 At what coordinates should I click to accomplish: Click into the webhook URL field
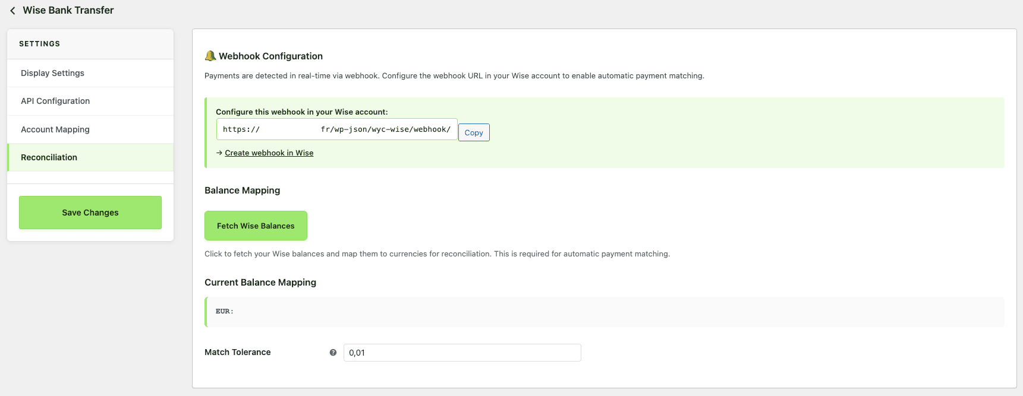point(336,129)
